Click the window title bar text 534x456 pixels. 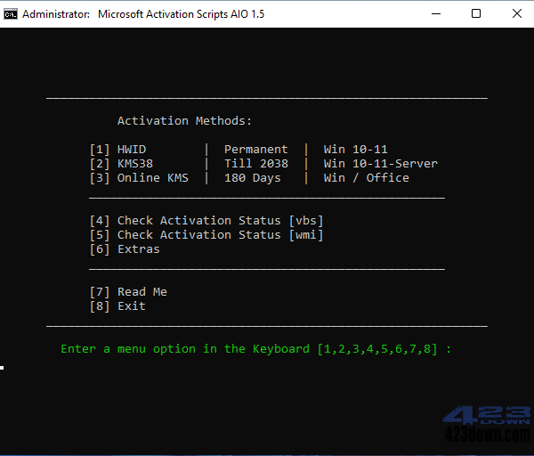click(142, 14)
